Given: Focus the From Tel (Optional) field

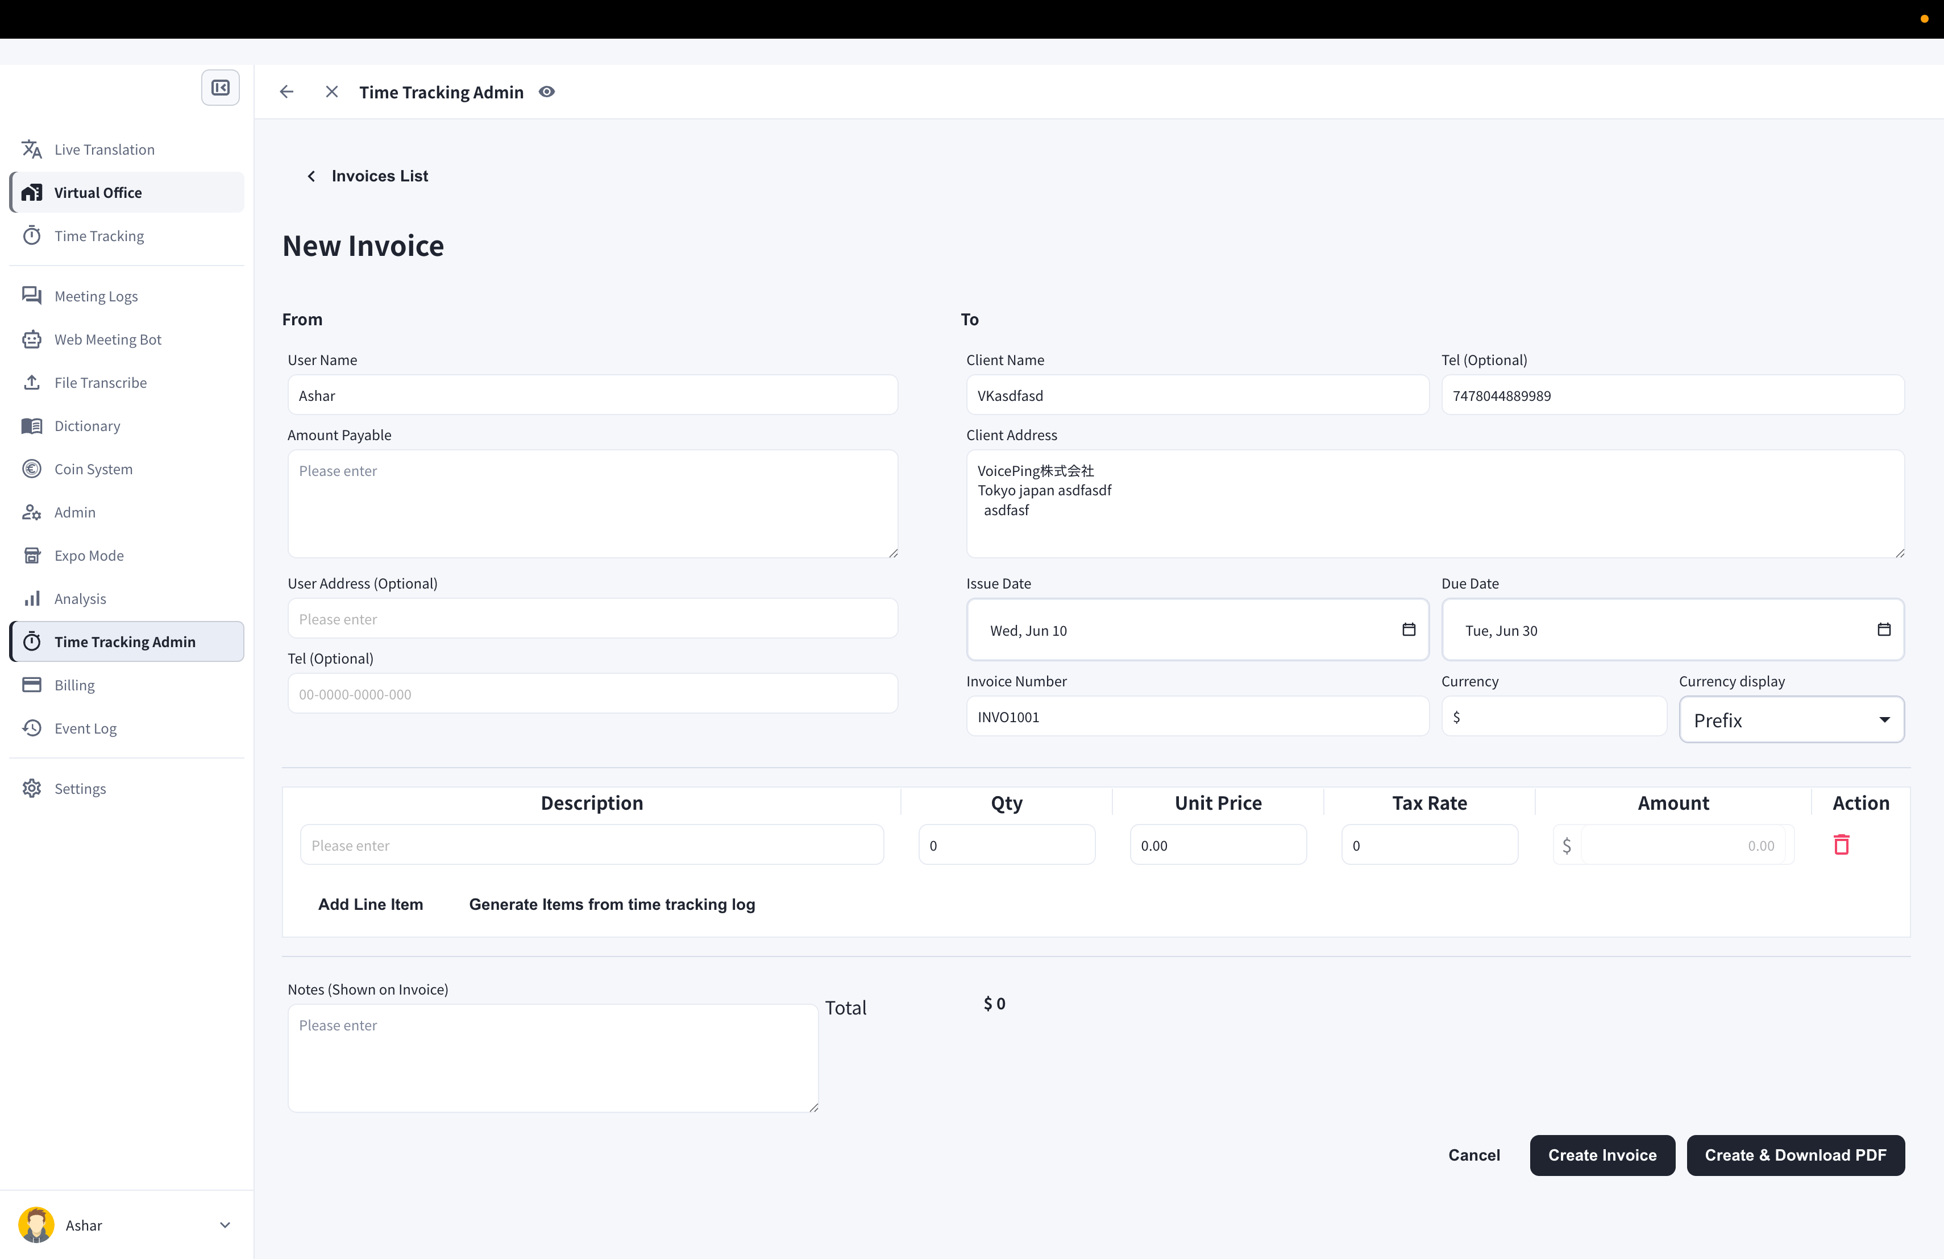Looking at the screenshot, I should click(x=592, y=694).
